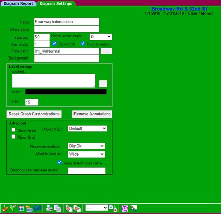Toggle the Display legend checkbox
The width and height of the screenshot is (221, 214).
point(83,44)
